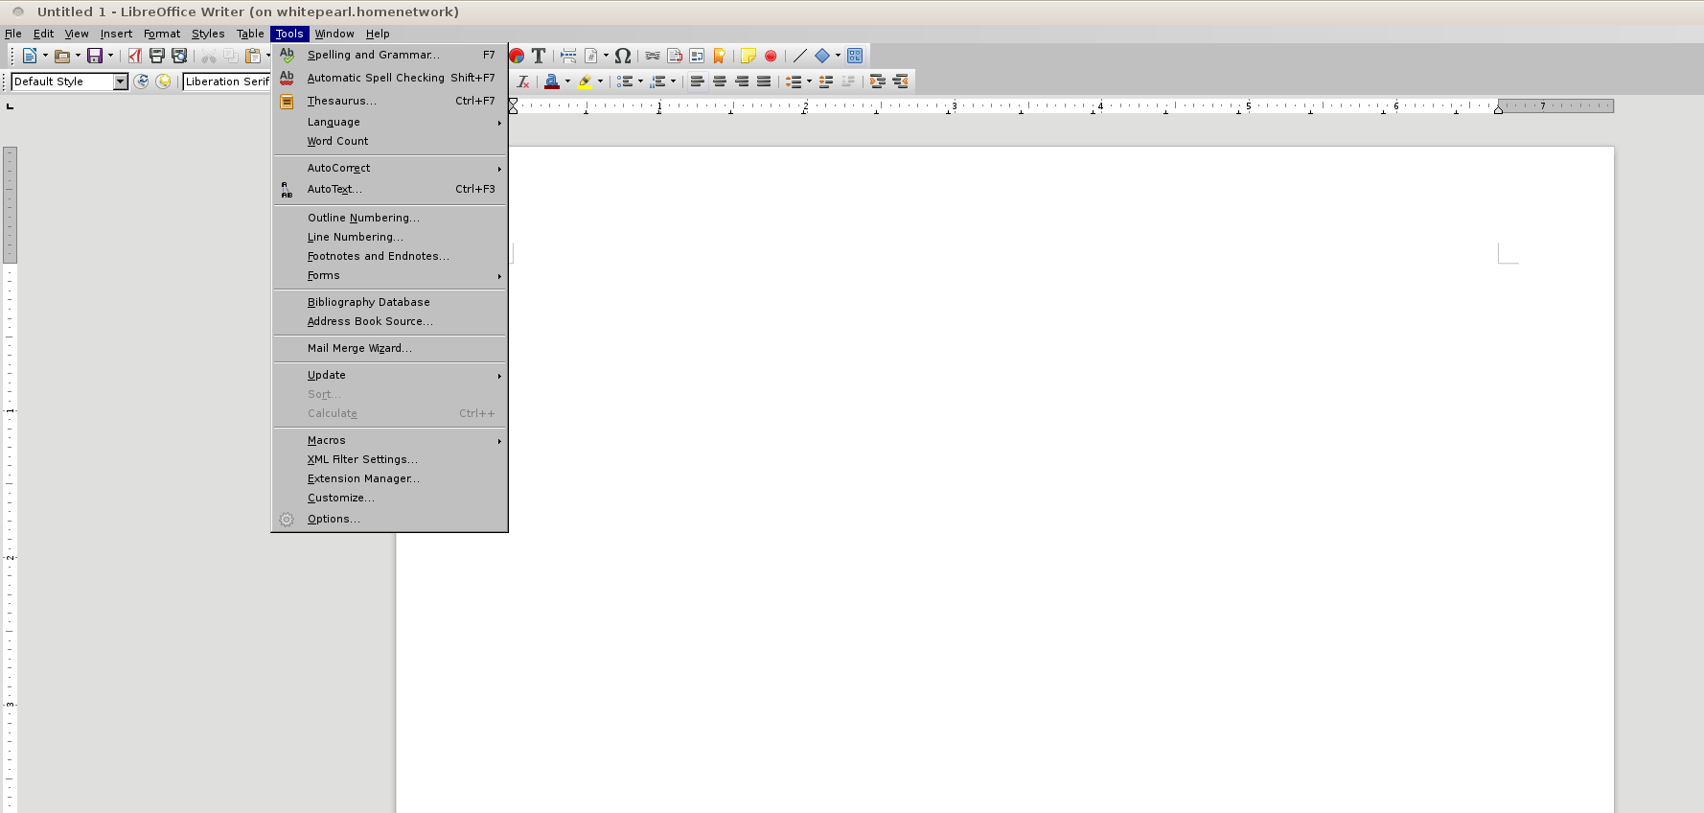Click the Paste clipboard icon
1704x813 pixels.
(252, 56)
